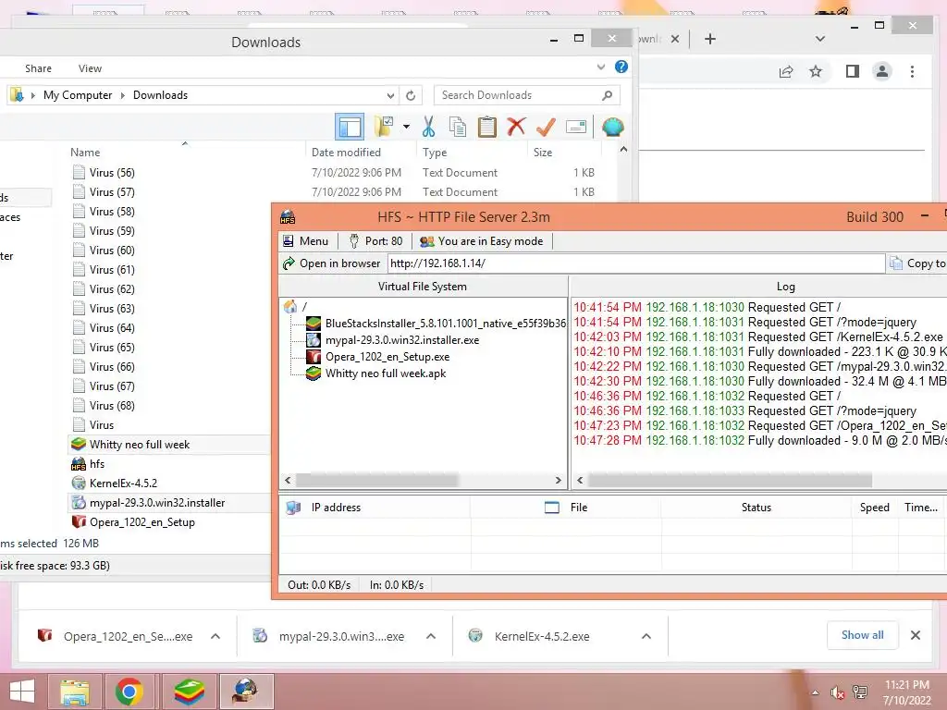
Task: Click Open in browser in HFS
Action: 332,263
